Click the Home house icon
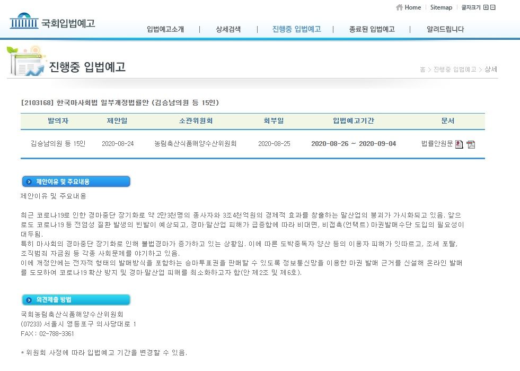Viewport: 520px width, 371px height. point(399,7)
